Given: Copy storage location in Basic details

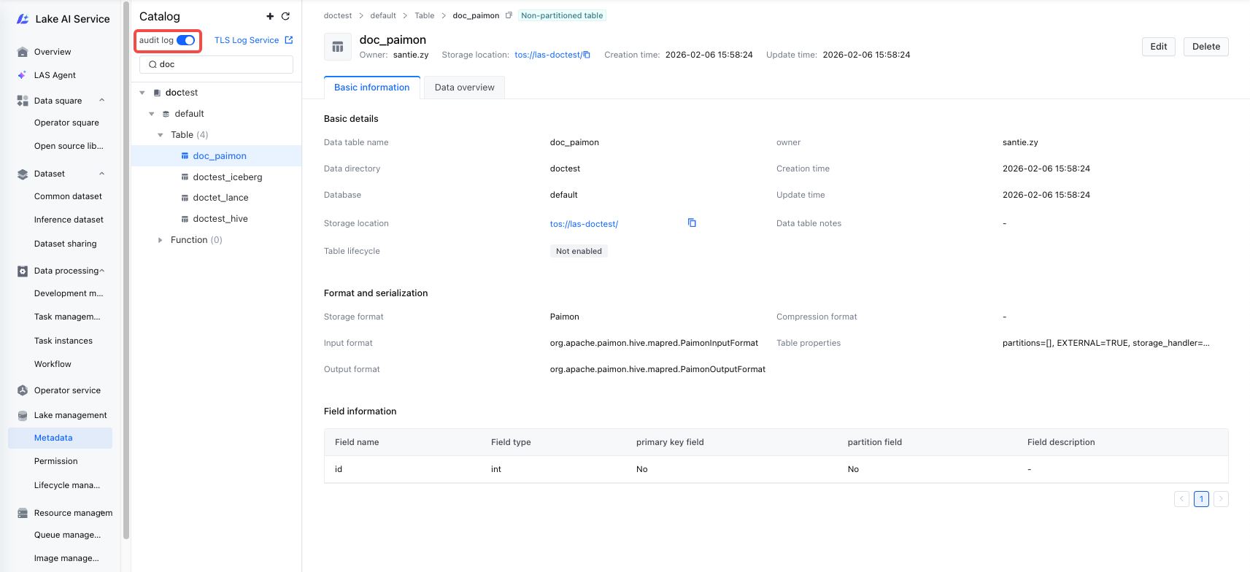Looking at the screenshot, I should tap(692, 223).
